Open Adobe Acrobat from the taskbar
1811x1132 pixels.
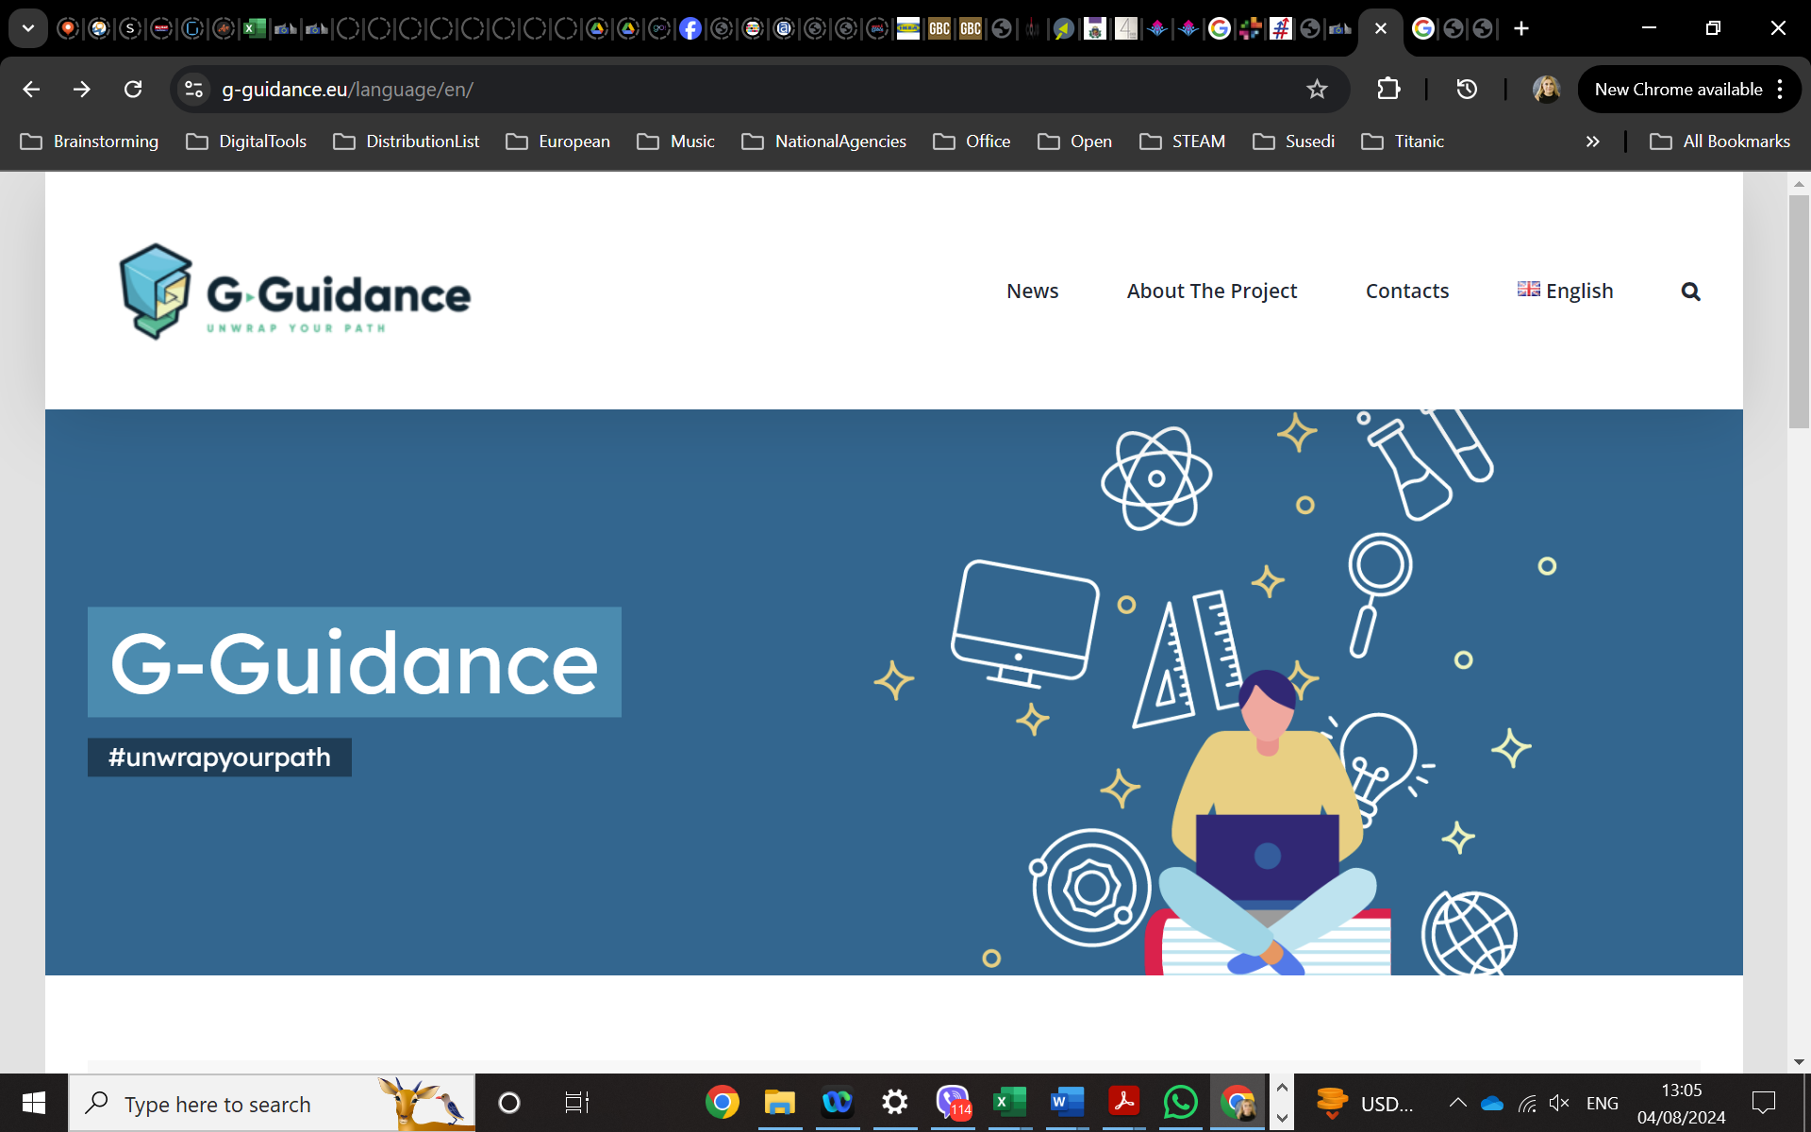tap(1124, 1103)
